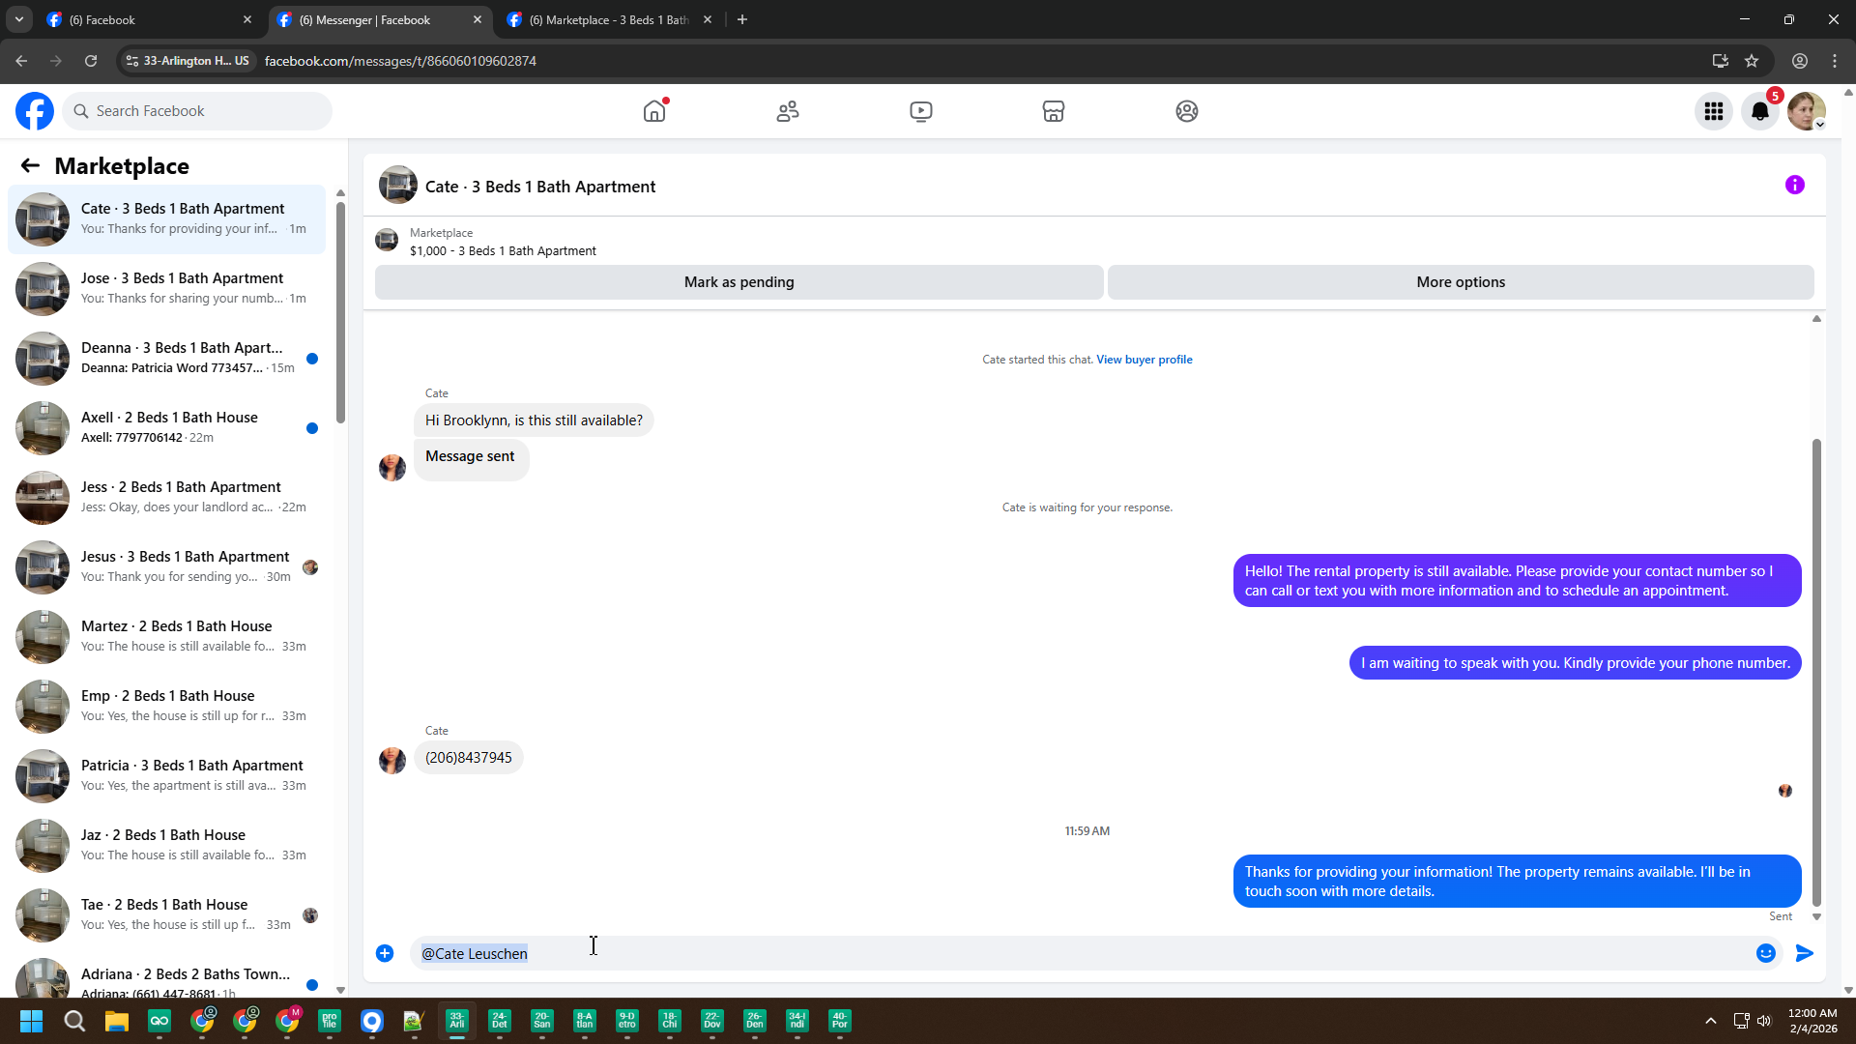Click the message input field

point(1063,953)
